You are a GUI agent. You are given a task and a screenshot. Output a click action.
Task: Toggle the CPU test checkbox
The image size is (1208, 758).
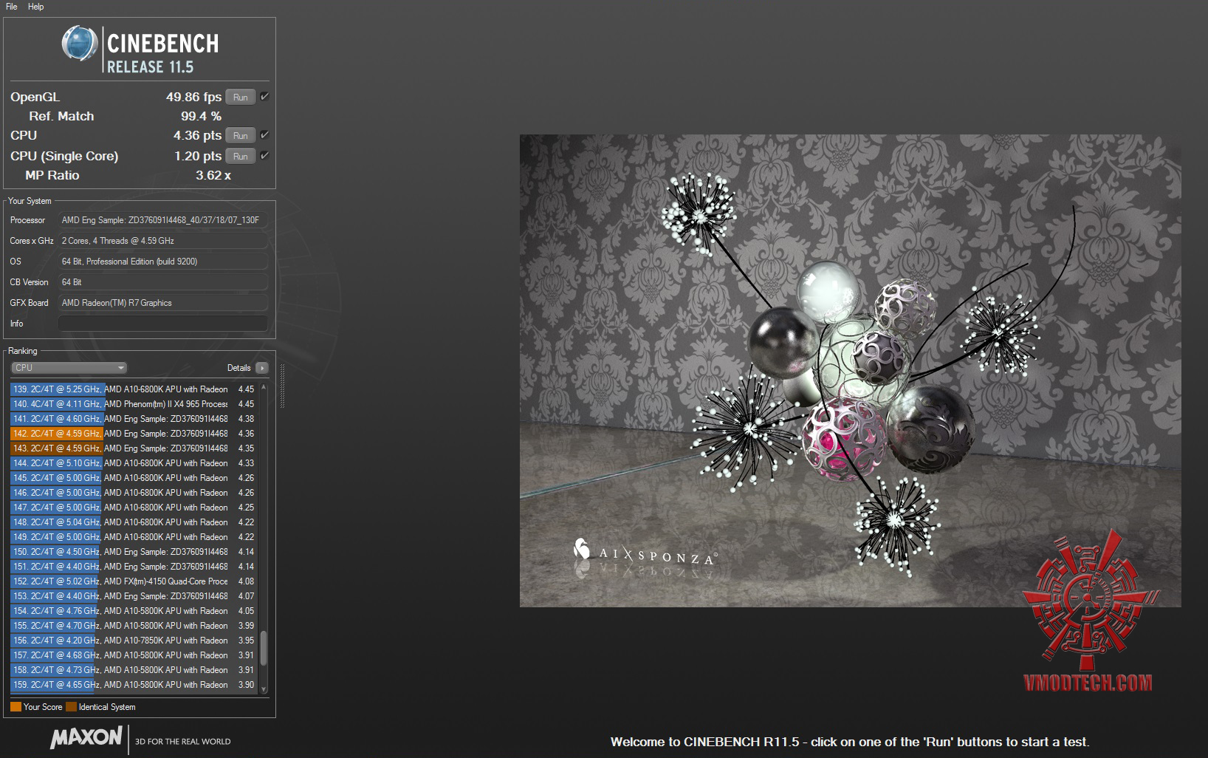pyautogui.click(x=264, y=135)
